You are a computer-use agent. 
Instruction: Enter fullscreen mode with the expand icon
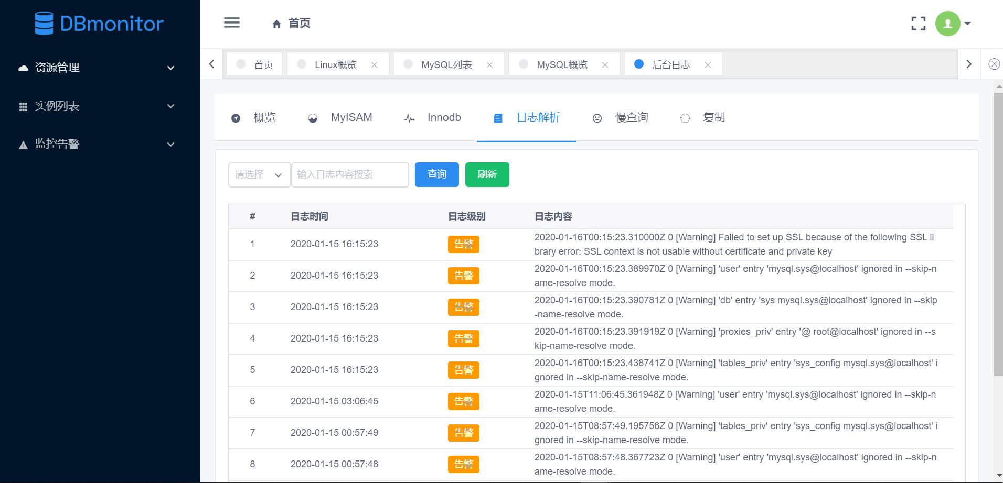(918, 24)
